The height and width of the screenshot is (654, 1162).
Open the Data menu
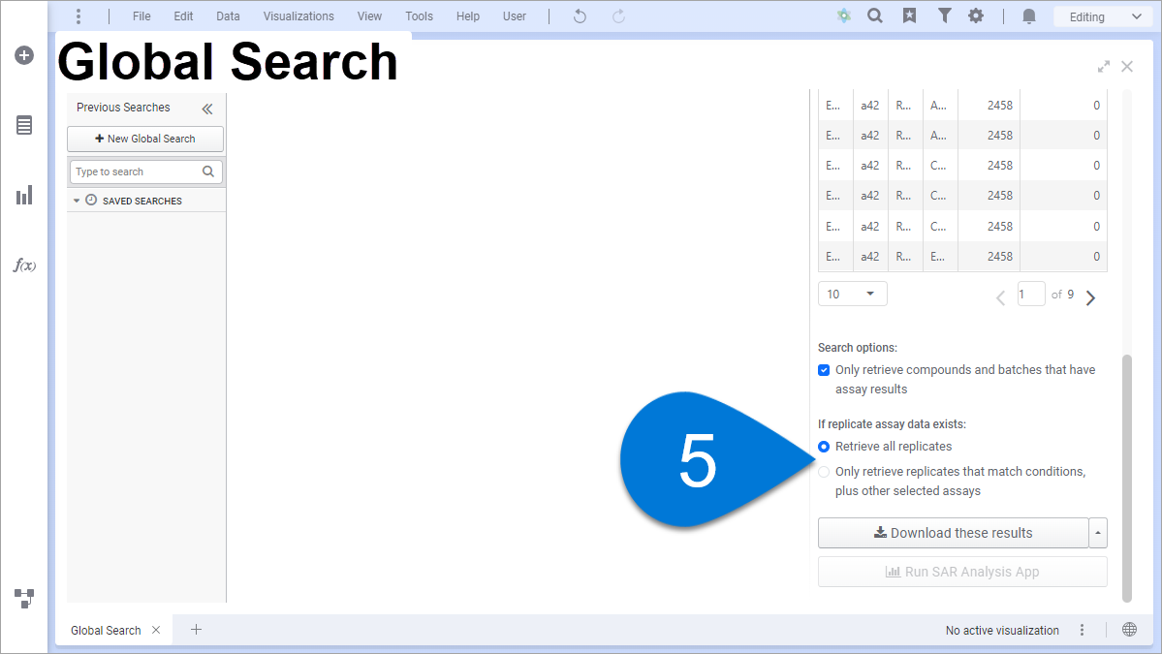(x=228, y=16)
